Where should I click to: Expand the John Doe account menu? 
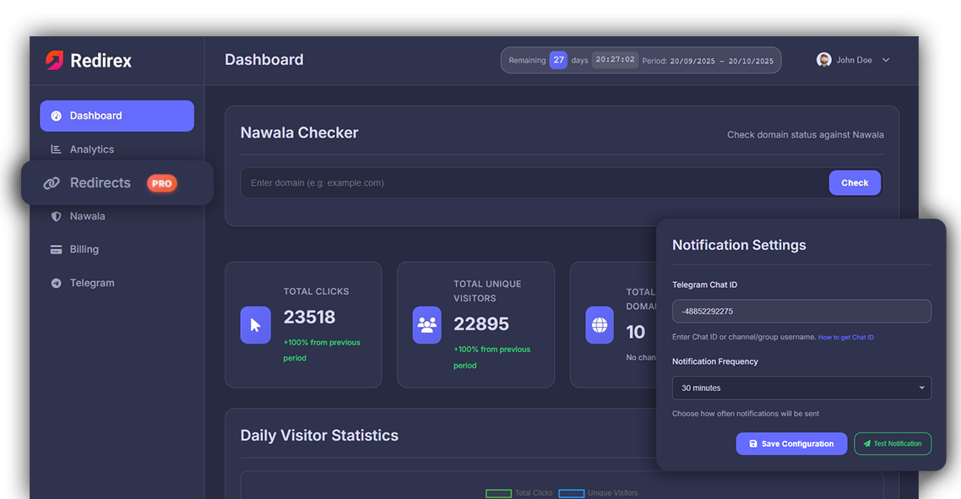pyautogui.click(x=853, y=60)
